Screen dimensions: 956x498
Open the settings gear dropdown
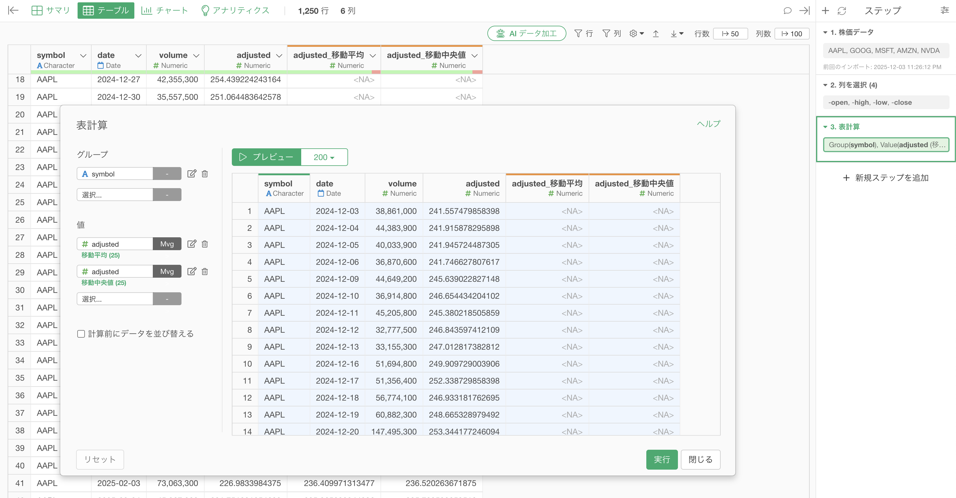click(636, 34)
